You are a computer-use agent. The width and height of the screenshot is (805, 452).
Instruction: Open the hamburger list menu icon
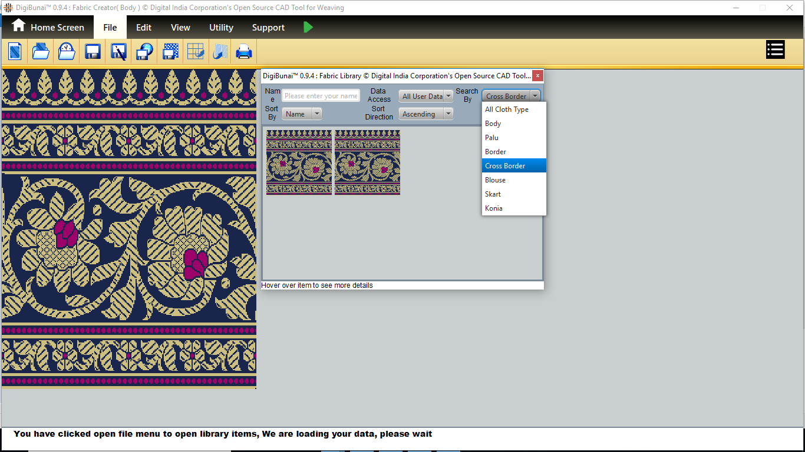775,50
